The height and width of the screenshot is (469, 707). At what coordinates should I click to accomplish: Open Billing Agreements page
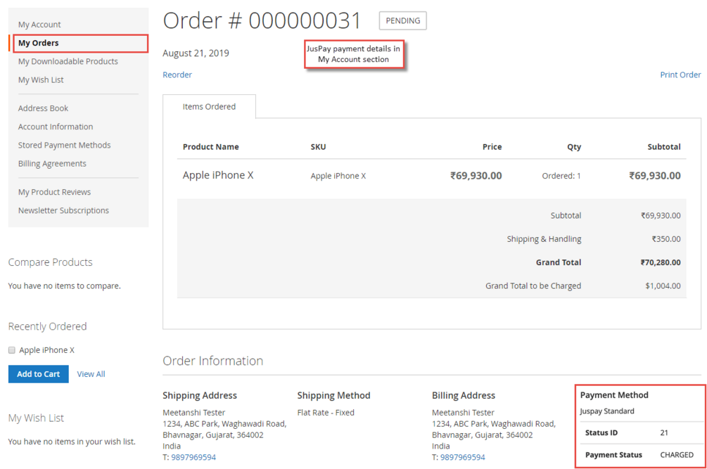[52, 164]
